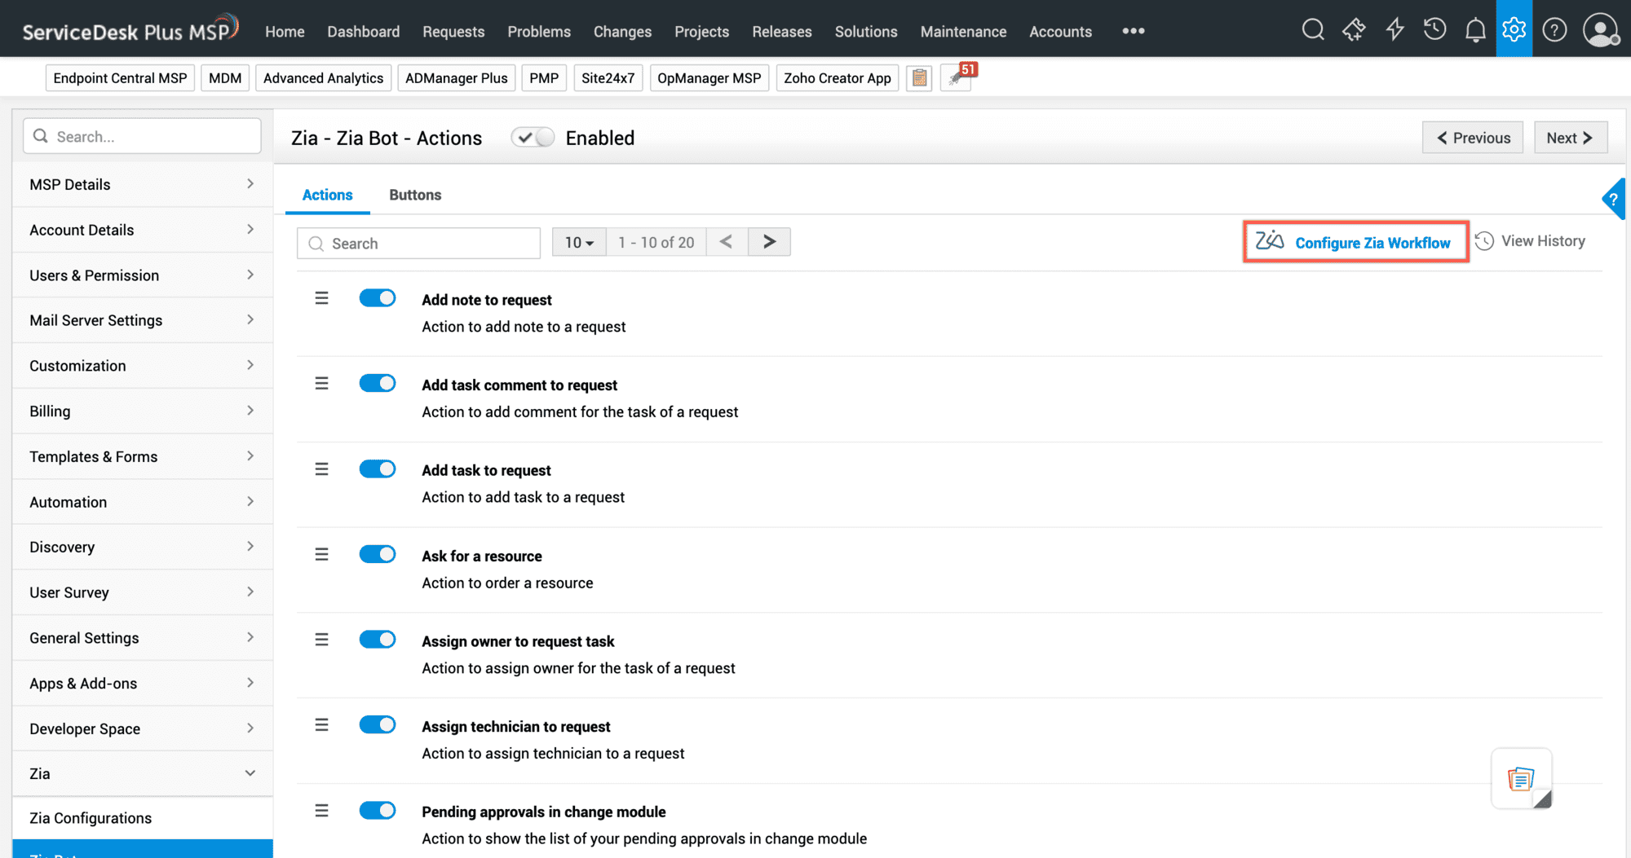The image size is (1631, 858).
Task: Open the Setup gear icon
Action: 1514,29
